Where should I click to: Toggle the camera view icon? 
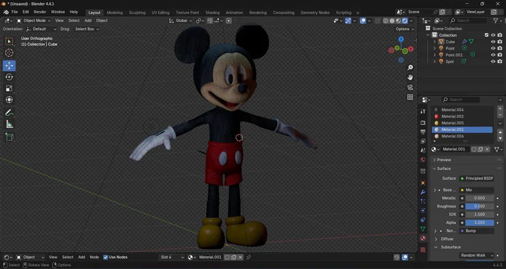pyautogui.click(x=410, y=87)
